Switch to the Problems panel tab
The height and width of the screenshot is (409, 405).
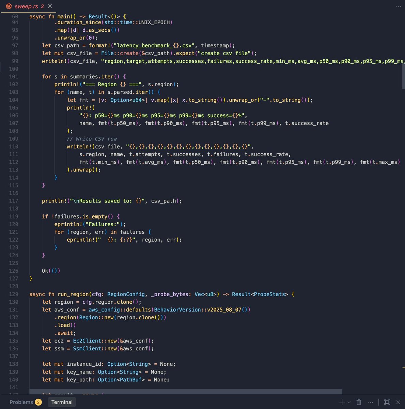tap(25, 402)
